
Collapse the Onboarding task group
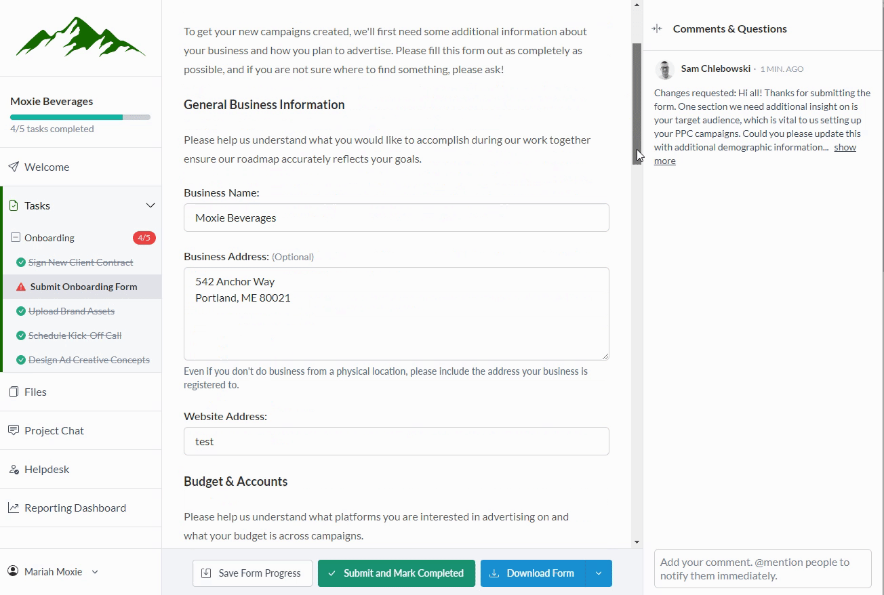coord(16,238)
